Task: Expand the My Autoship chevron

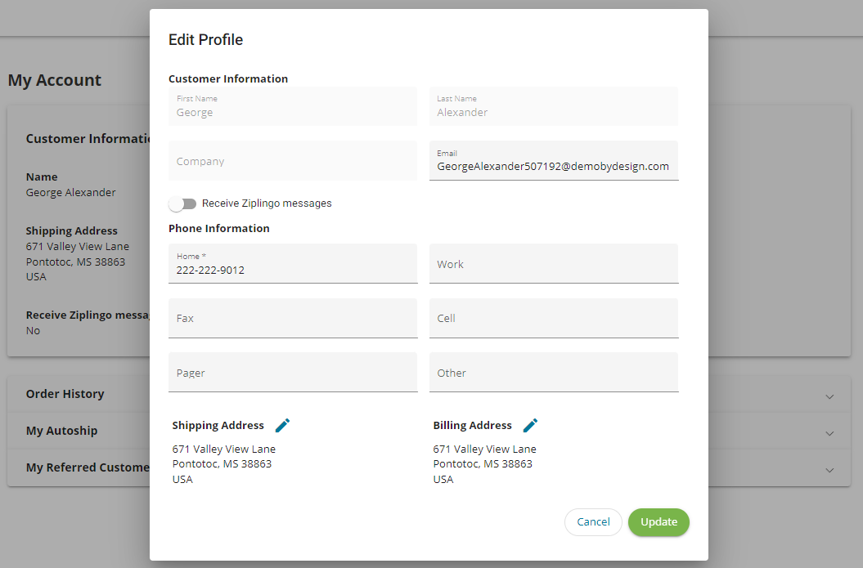Action: [829, 433]
